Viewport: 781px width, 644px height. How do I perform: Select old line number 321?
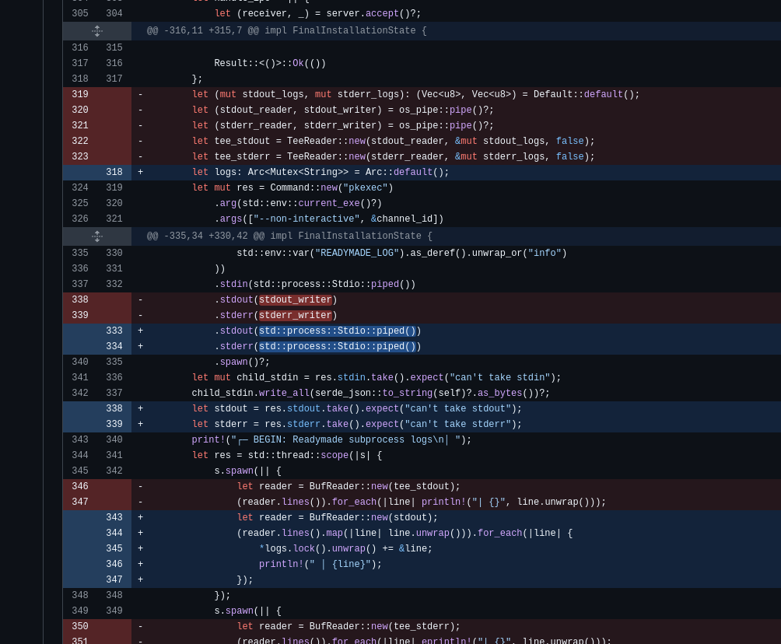[x=80, y=125]
